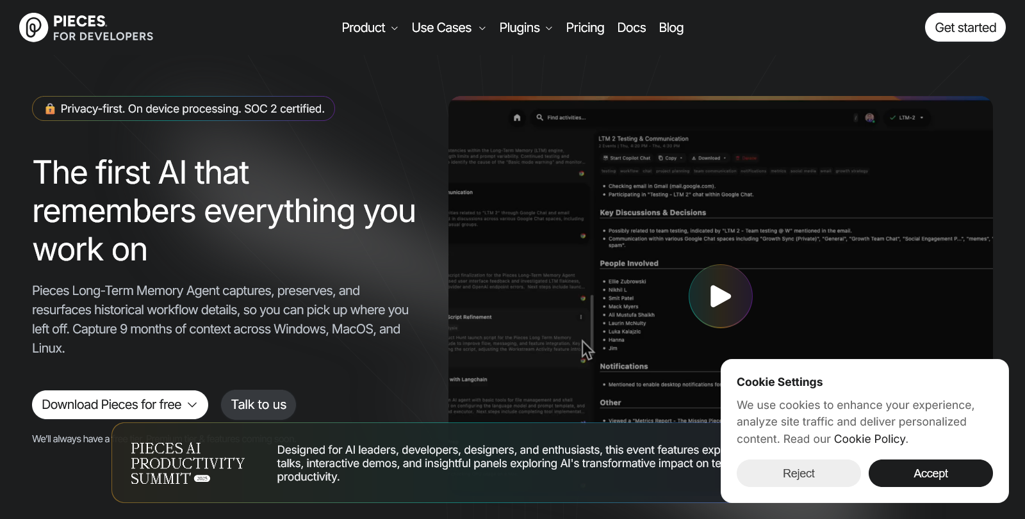Screen dimensions: 1025x519
Task: Click the 'People Involved' heading
Action: (x=629, y=263)
